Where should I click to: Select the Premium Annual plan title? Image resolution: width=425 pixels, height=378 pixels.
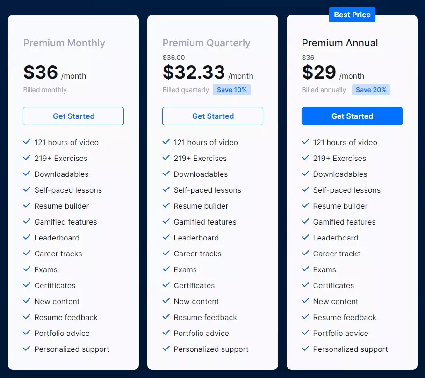coord(340,43)
